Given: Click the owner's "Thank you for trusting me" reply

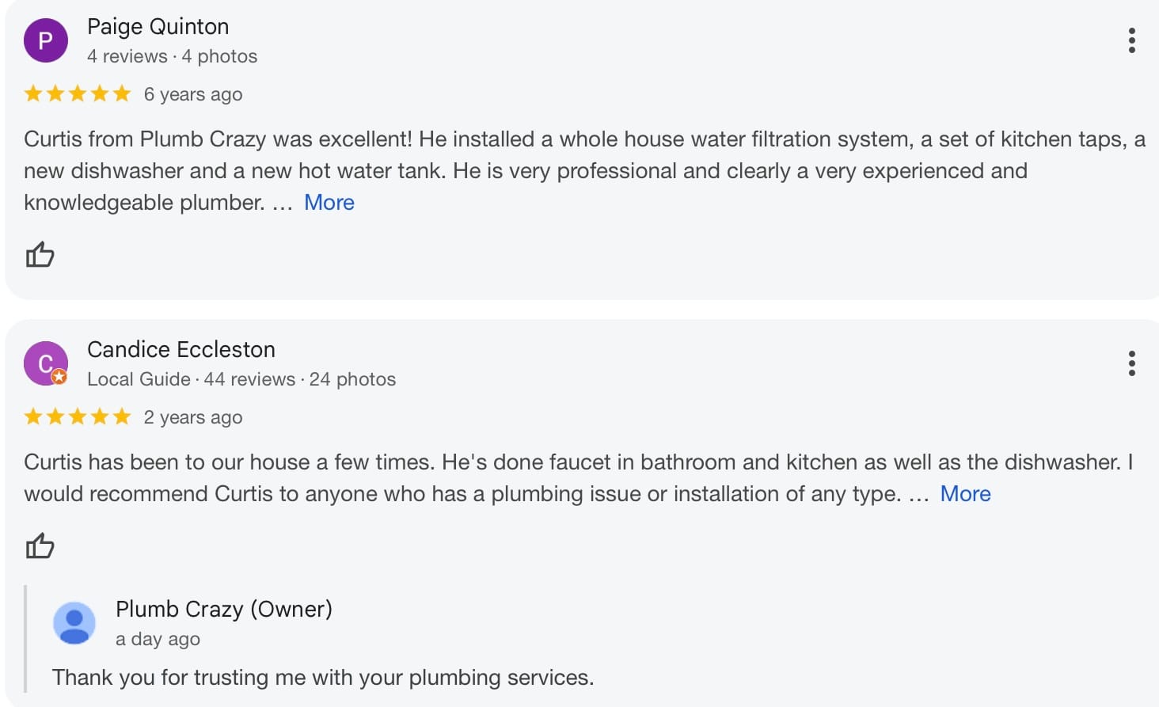Looking at the screenshot, I should (323, 678).
